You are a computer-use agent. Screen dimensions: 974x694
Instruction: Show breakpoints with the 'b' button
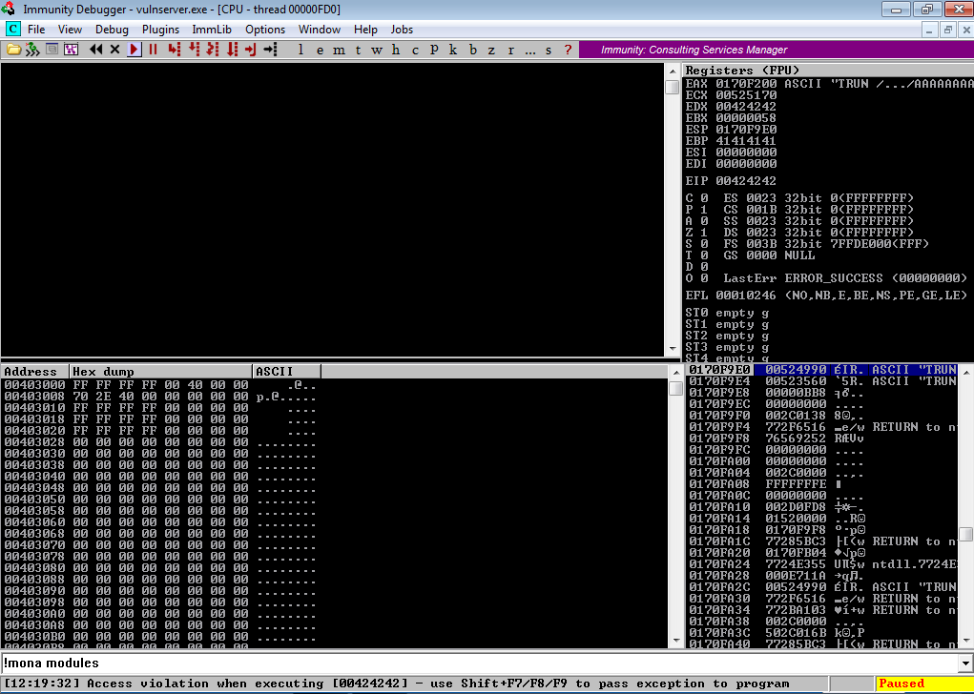tap(473, 50)
